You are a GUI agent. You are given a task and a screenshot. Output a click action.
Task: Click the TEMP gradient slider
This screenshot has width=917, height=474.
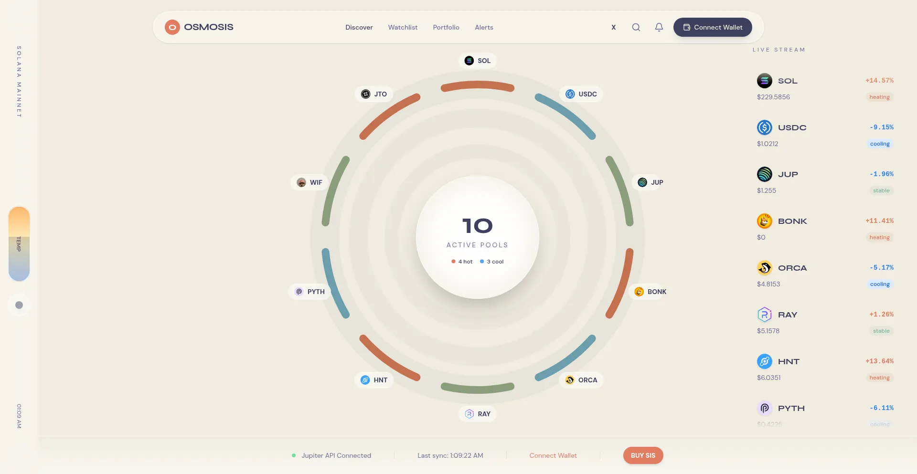19,244
